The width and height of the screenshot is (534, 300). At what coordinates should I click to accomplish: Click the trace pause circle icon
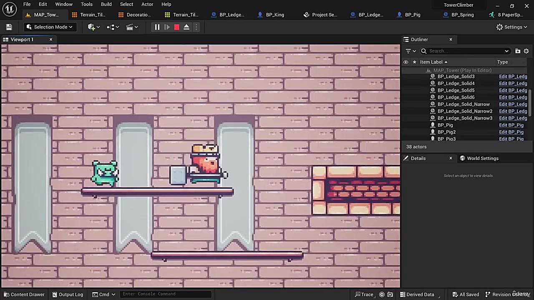pos(382,294)
